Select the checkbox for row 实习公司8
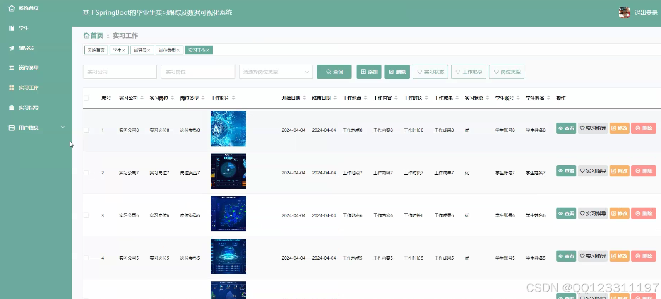 [x=86, y=130]
